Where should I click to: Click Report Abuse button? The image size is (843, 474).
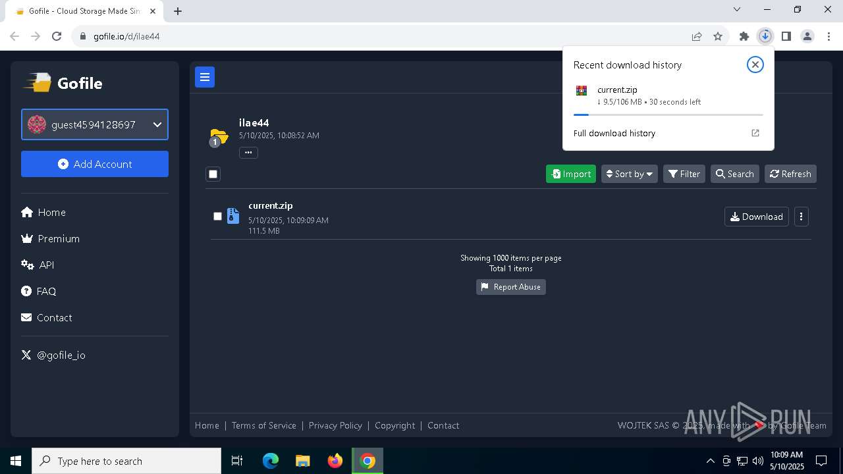coord(511,287)
